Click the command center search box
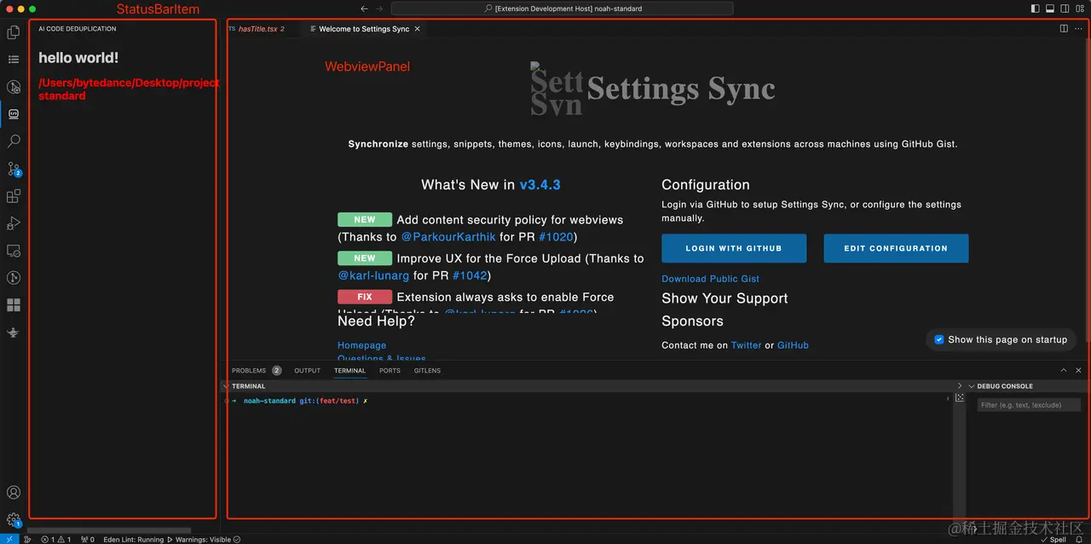 [x=562, y=9]
